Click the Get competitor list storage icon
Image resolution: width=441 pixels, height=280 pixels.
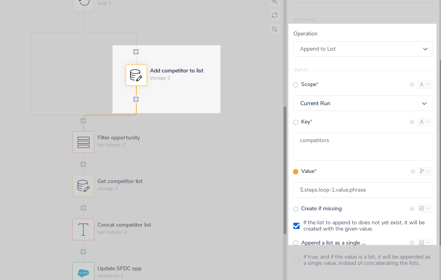(x=83, y=186)
